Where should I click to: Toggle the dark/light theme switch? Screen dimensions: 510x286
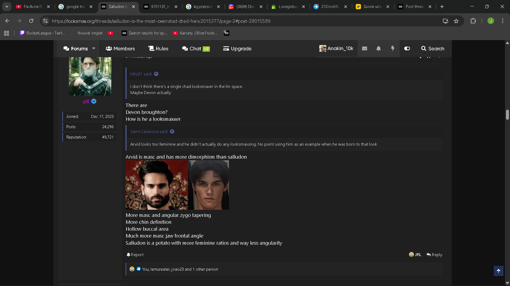pos(407,48)
